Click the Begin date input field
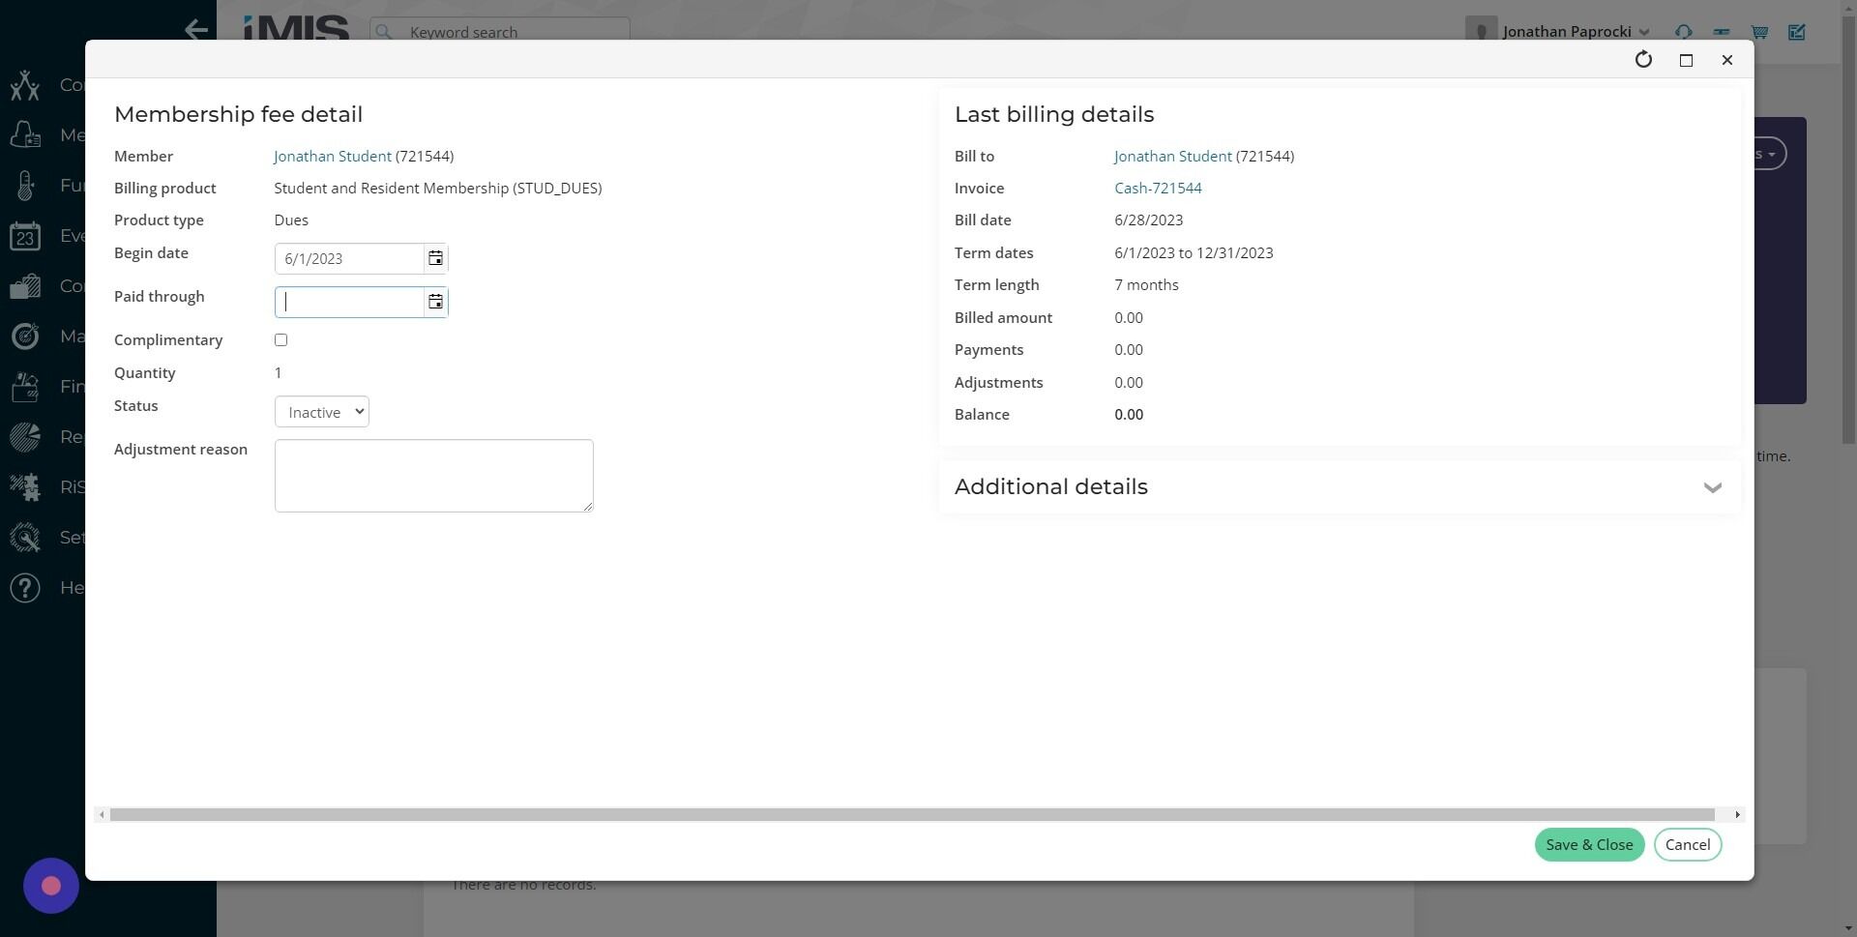This screenshot has height=937, width=1857. coord(349,258)
